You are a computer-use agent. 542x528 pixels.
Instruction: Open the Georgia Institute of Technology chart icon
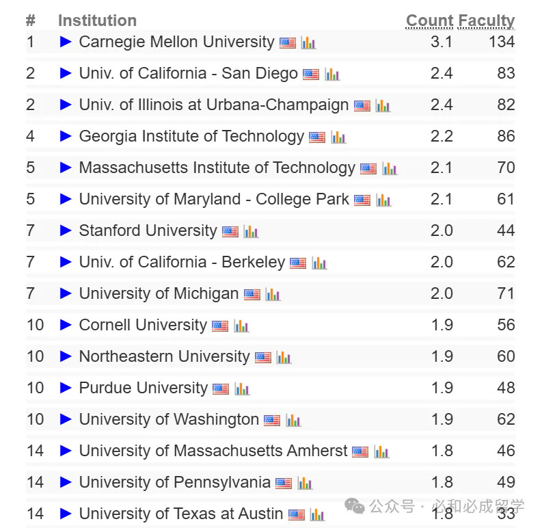point(338,137)
